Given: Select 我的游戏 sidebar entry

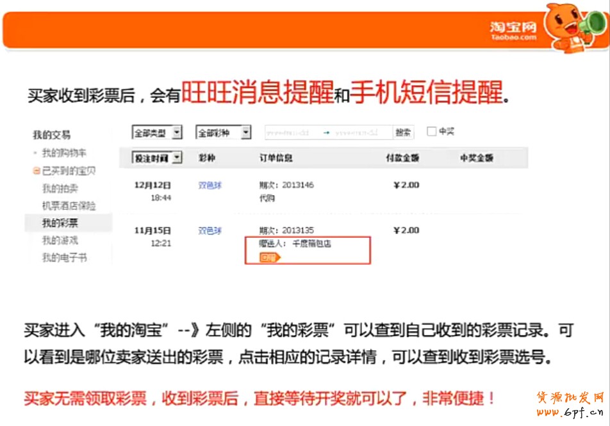Looking at the screenshot, I should (60, 241).
